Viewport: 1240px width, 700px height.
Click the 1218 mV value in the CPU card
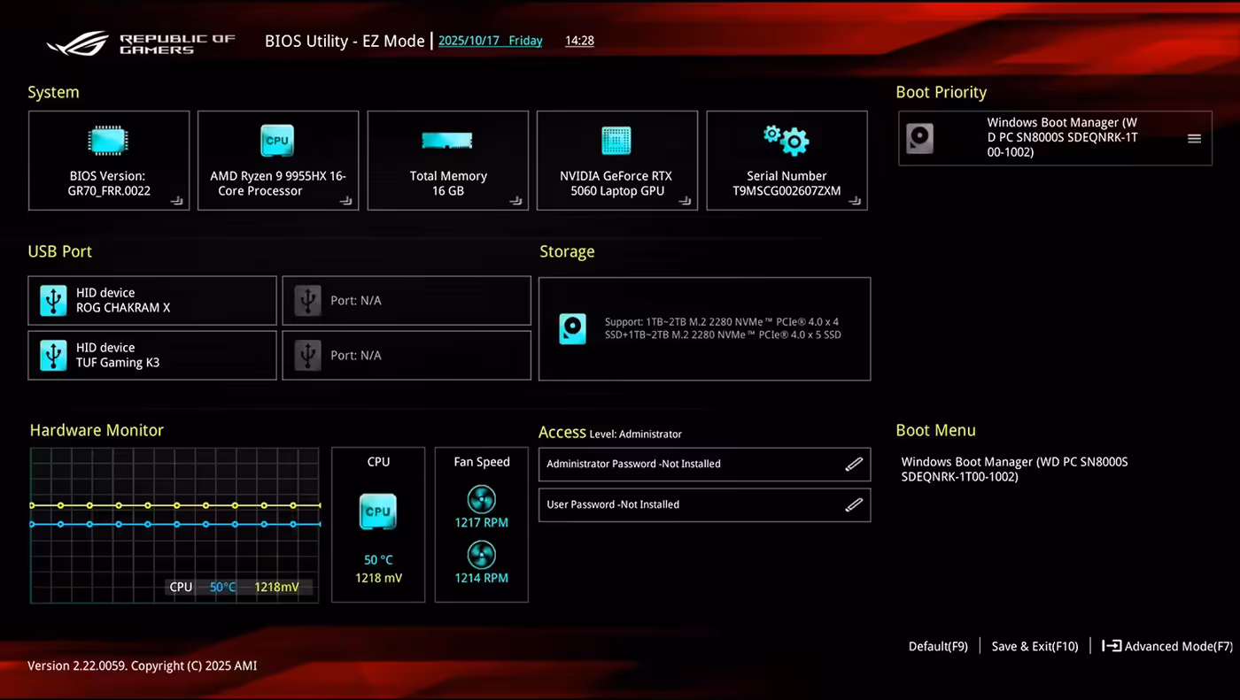(x=378, y=578)
